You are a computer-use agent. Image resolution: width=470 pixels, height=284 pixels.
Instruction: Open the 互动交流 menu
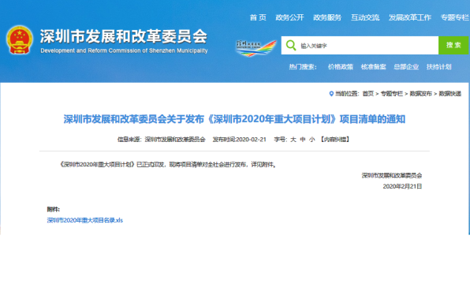[x=365, y=17]
